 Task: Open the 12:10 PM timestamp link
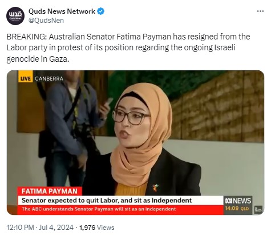click(21, 228)
